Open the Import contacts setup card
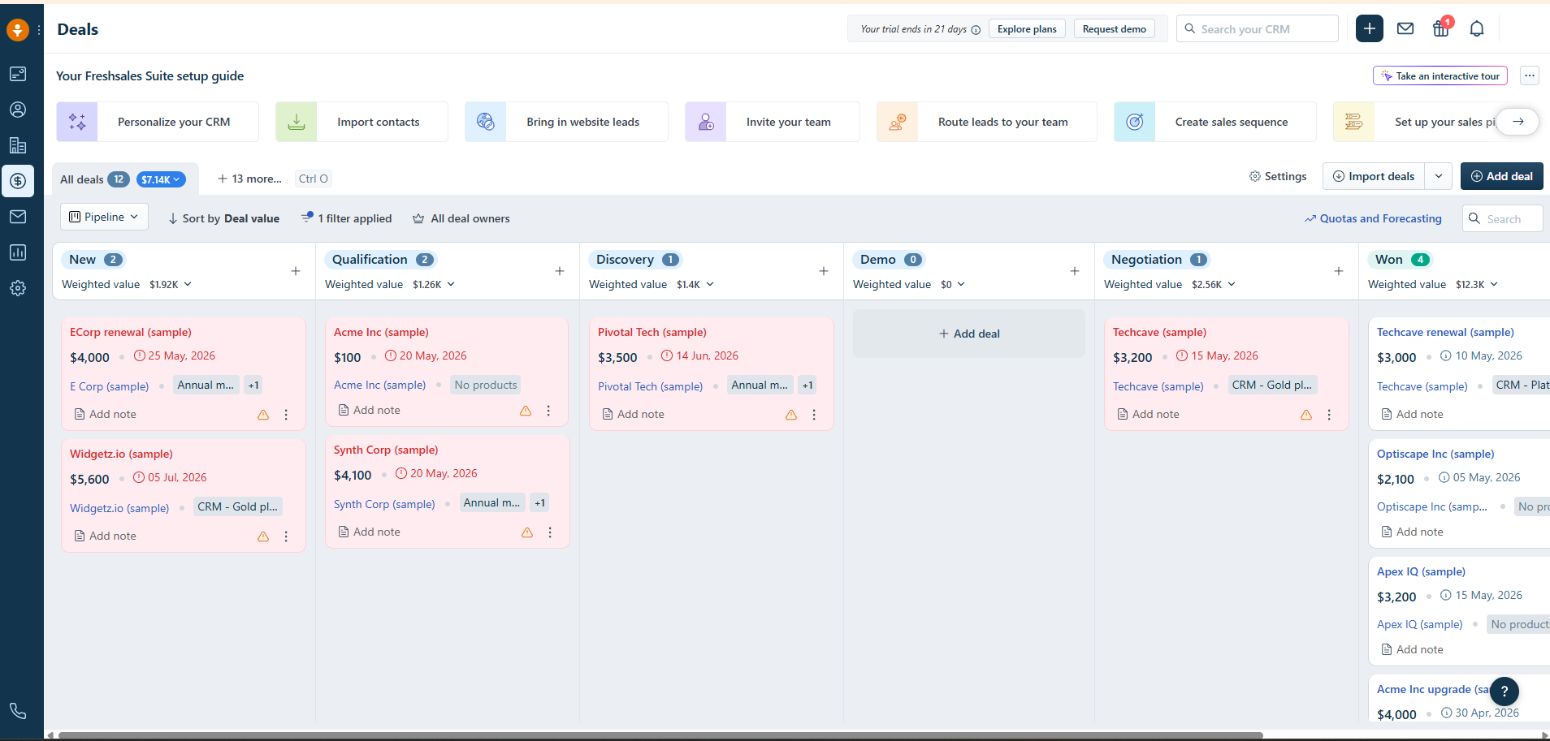The width and height of the screenshot is (1550, 741). click(362, 122)
